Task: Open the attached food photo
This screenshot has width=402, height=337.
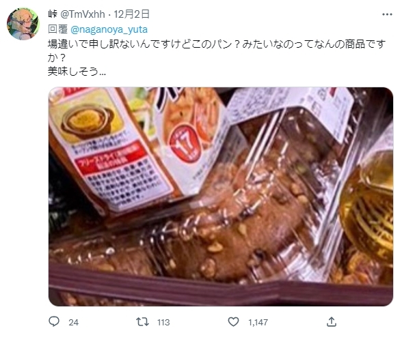Action: 220,196
